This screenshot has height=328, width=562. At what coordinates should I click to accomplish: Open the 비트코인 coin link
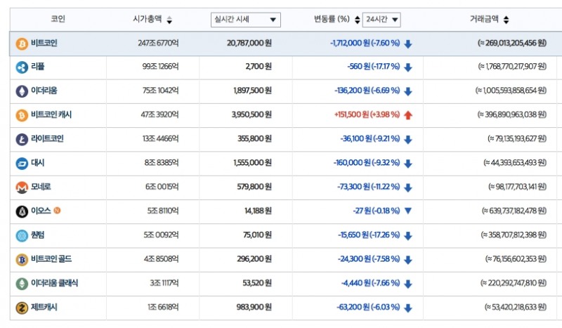44,43
